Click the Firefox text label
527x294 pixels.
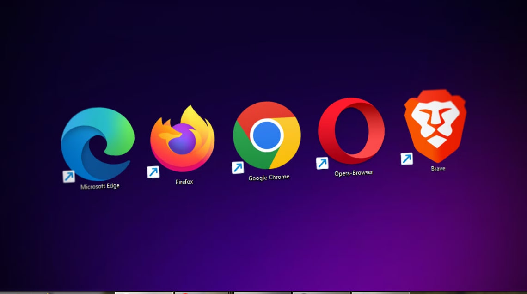pos(184,182)
